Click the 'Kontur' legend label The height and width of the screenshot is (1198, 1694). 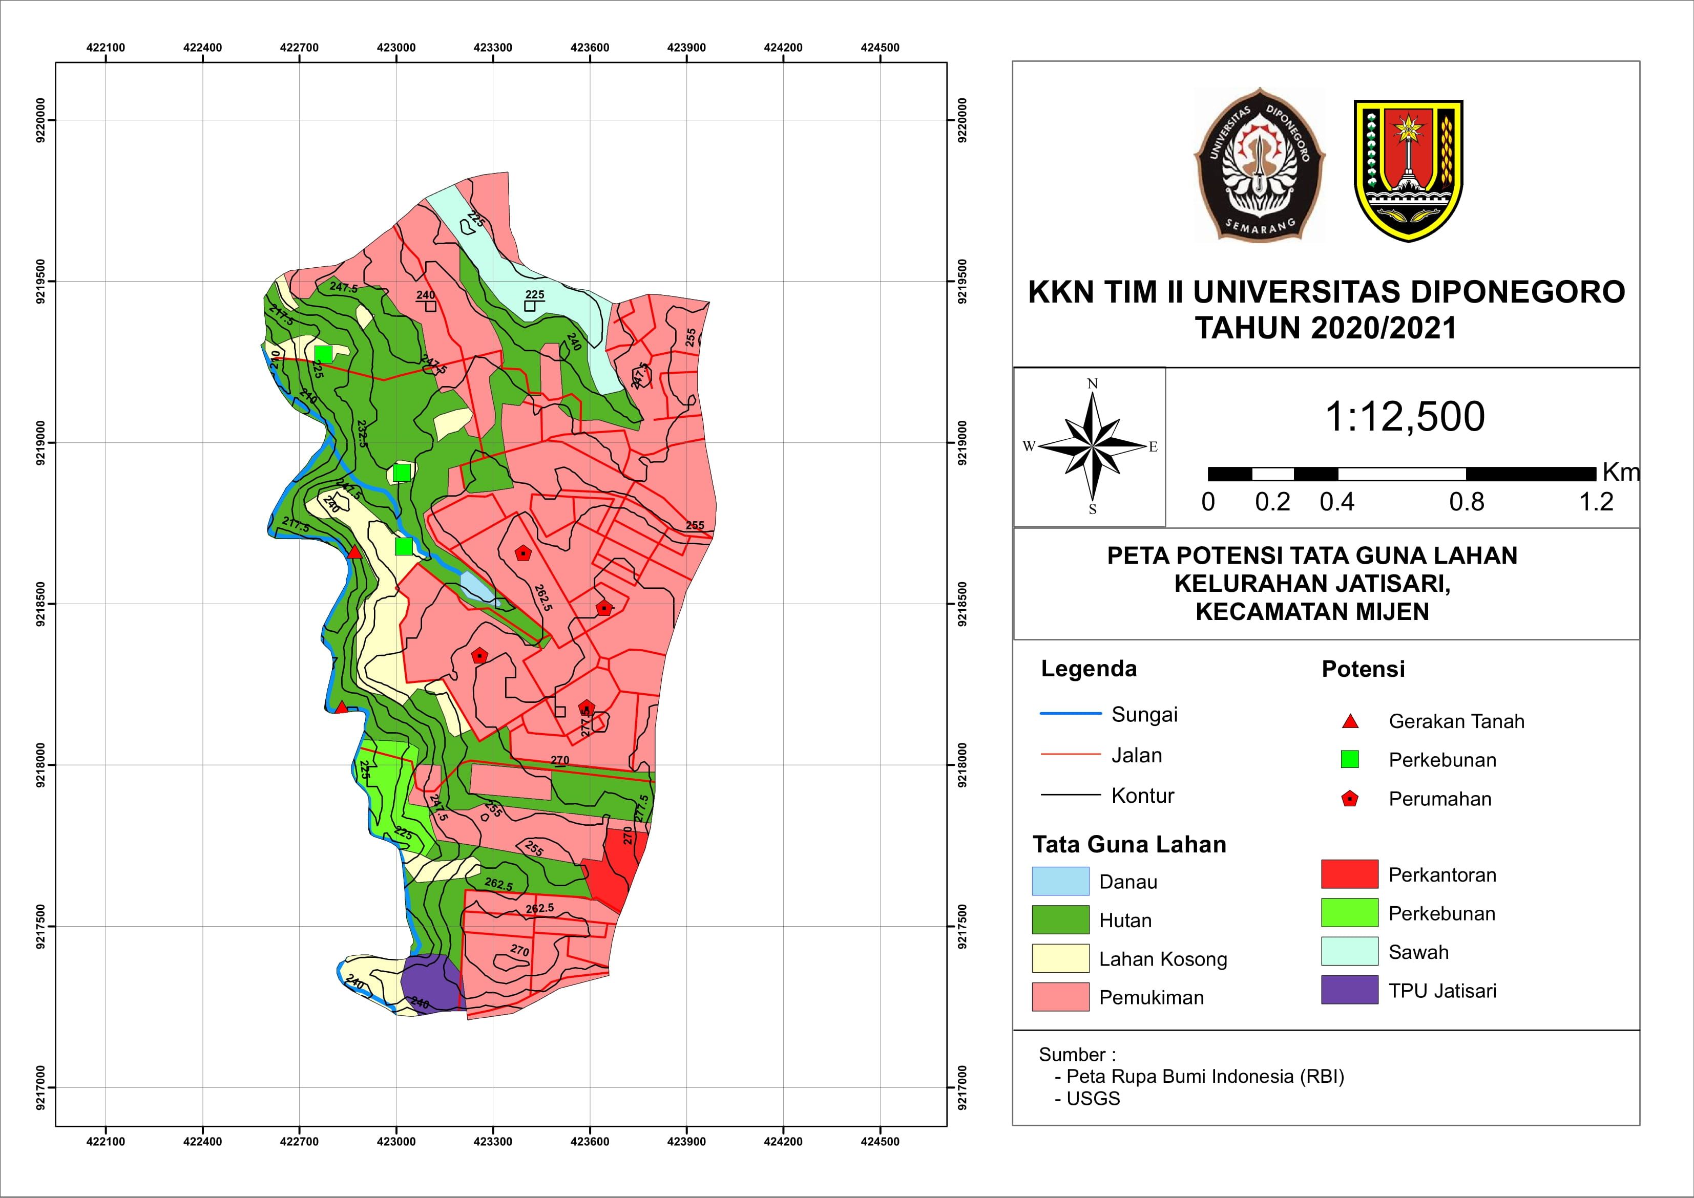(1143, 795)
